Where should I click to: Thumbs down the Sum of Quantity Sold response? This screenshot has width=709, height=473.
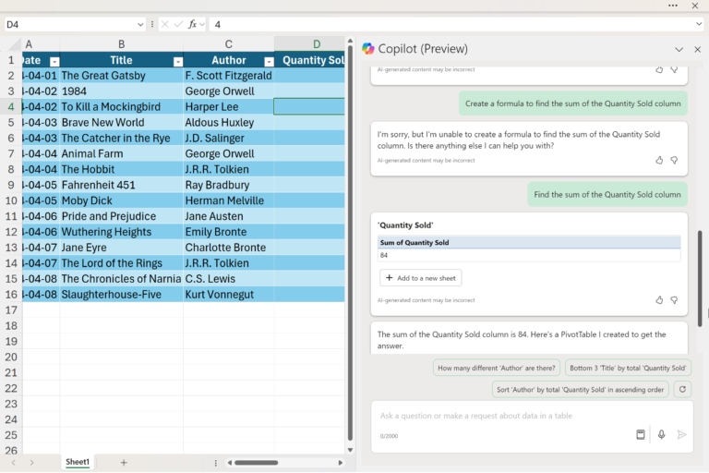(x=674, y=300)
